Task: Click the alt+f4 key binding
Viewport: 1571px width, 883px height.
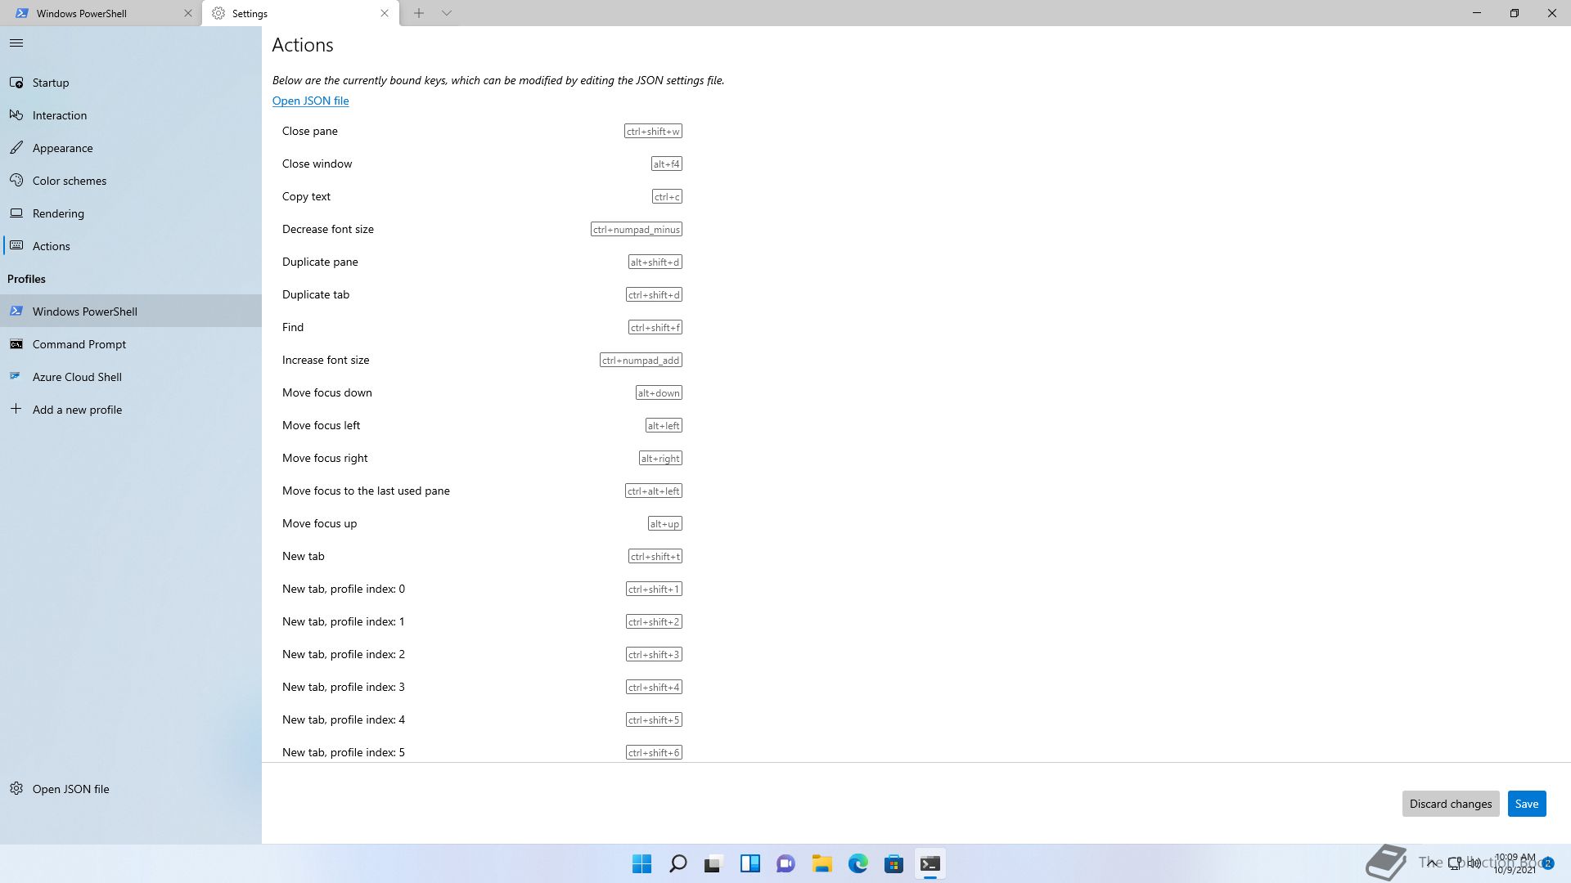Action: tap(666, 164)
